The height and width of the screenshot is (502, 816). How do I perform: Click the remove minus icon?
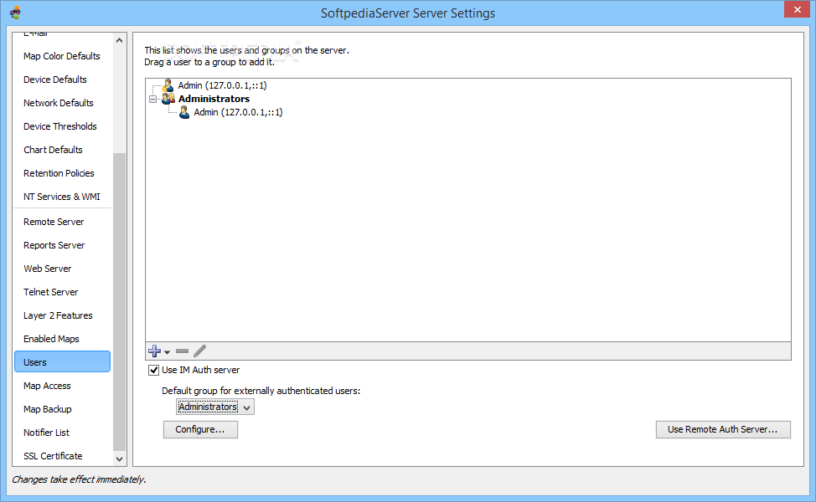(182, 351)
